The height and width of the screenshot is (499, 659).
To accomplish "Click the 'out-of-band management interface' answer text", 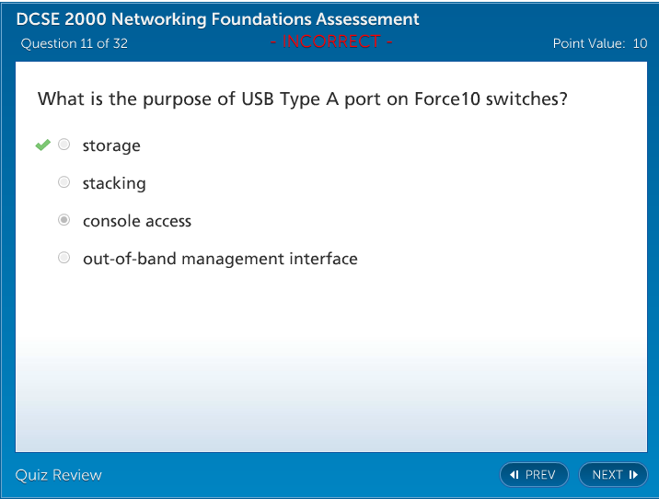I will click(x=220, y=259).
